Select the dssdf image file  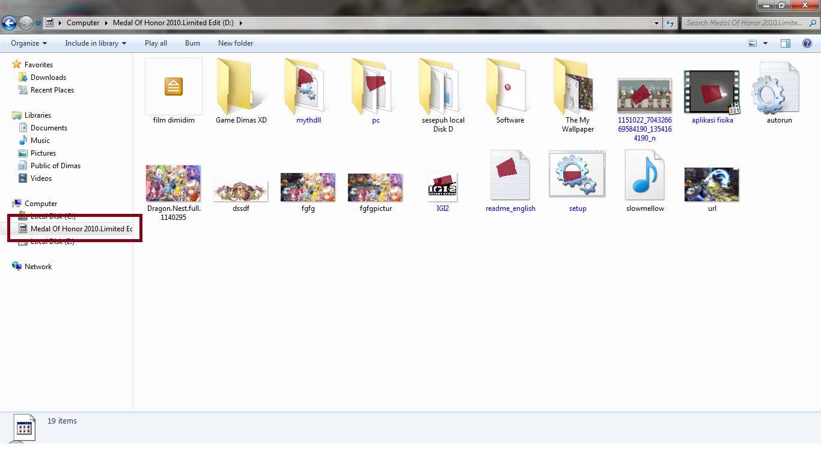pyautogui.click(x=241, y=196)
